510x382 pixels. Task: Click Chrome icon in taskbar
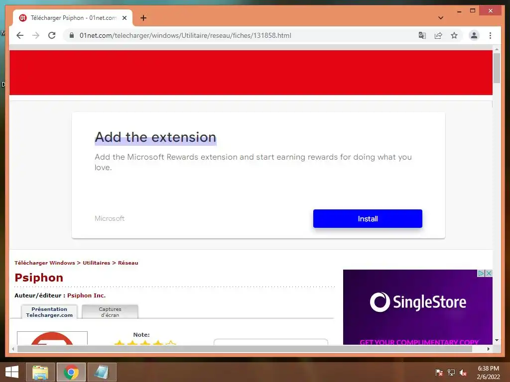click(71, 372)
